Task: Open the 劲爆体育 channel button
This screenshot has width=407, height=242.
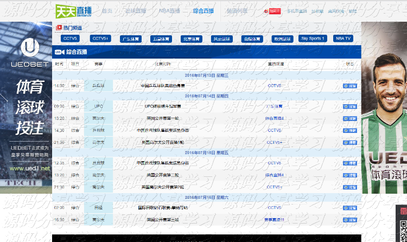Action: 252,39
